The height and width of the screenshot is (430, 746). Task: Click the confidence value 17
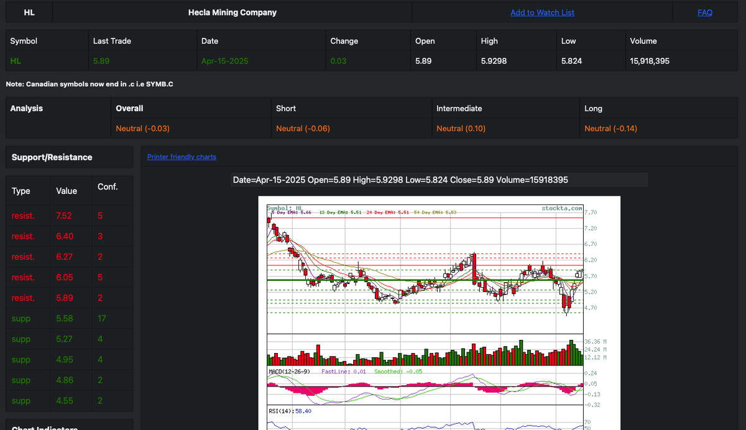pyautogui.click(x=102, y=318)
